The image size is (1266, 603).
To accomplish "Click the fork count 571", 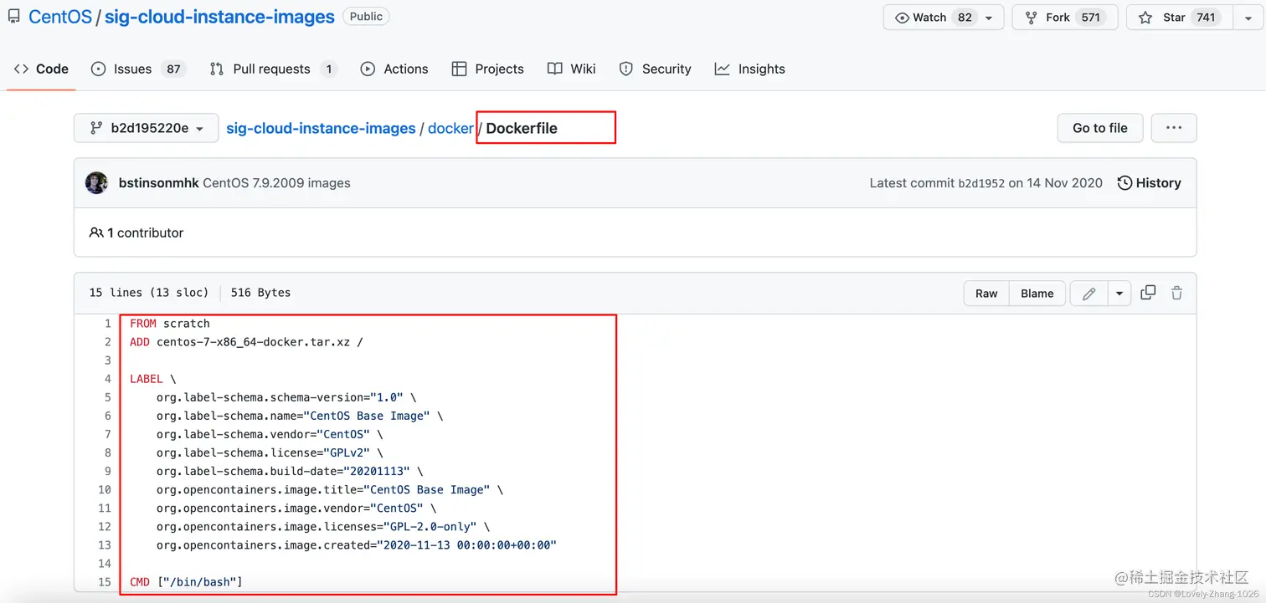I will click(1091, 18).
